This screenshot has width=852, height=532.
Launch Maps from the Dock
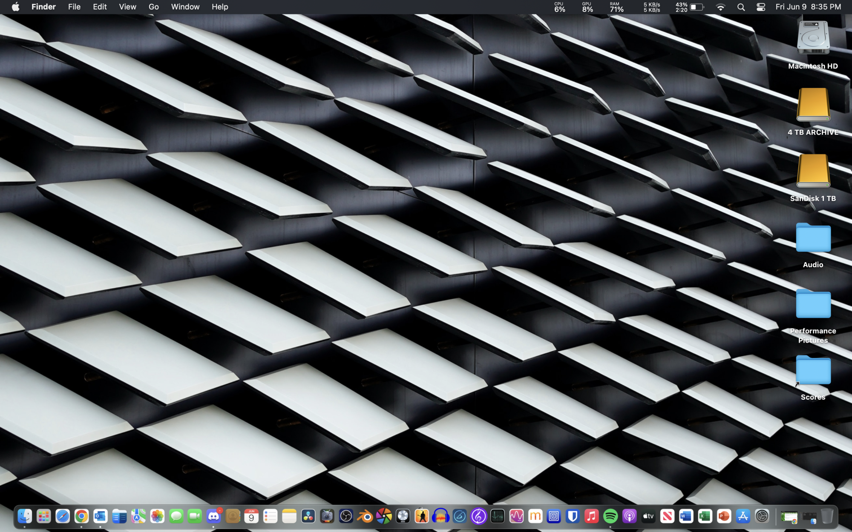pos(138,516)
